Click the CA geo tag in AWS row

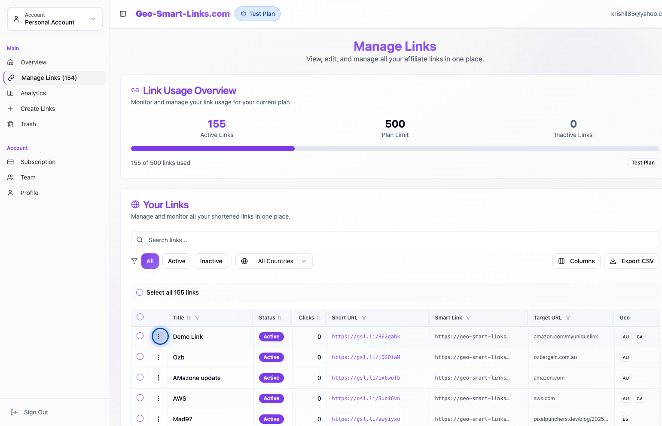click(x=640, y=399)
